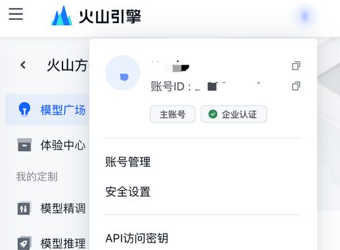
Task: Click the 火山方 sidebar title
Action: point(67,65)
